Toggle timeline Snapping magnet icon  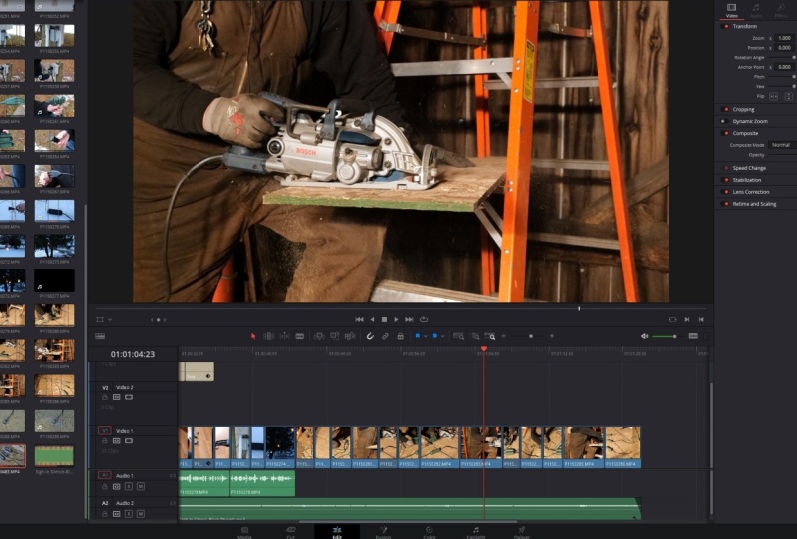(x=370, y=336)
